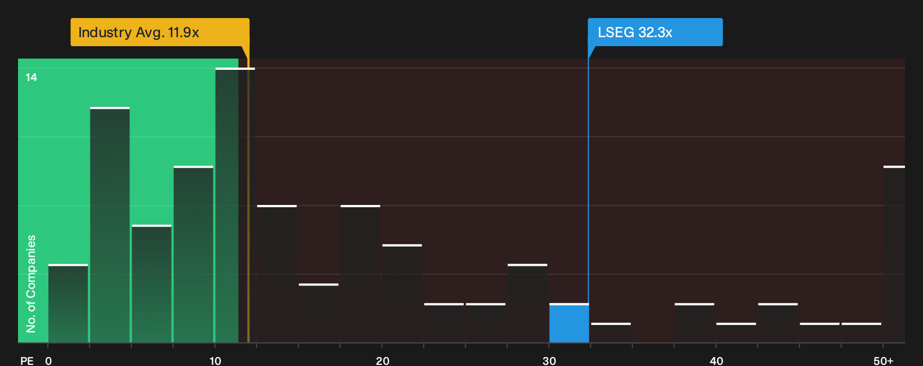Click the 50+ PE bar at far right
This screenshot has height=366, width=923.
(x=894, y=255)
